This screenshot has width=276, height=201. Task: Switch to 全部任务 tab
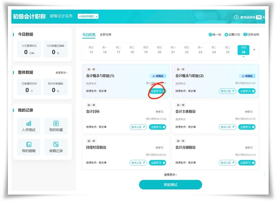[105, 35]
